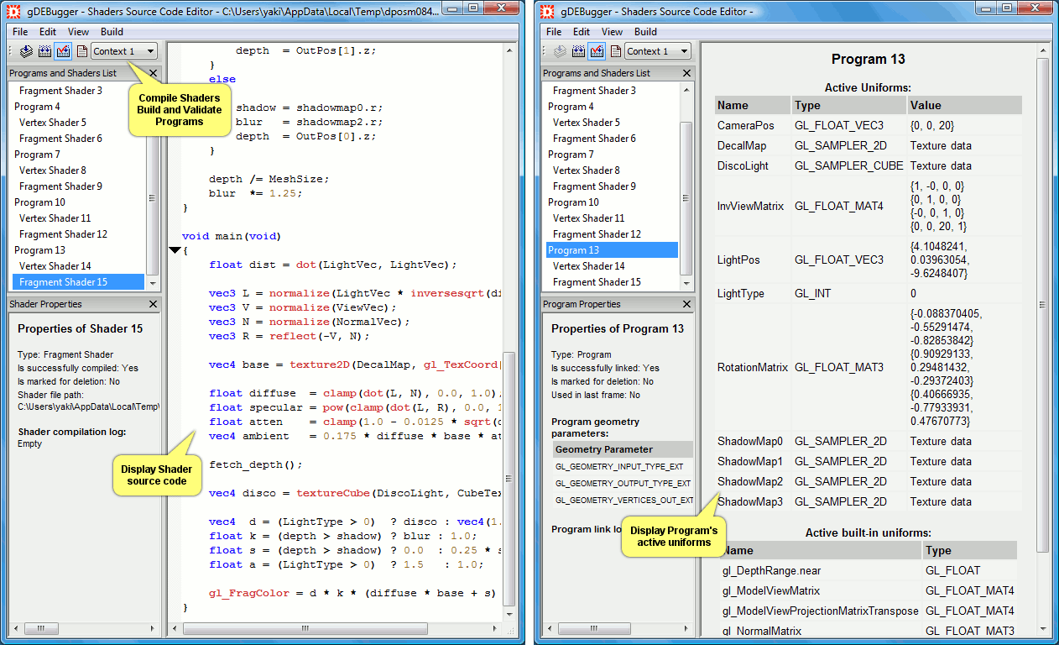Close right window's Programs and Shaders List panel
The image size is (1059, 645).
[x=686, y=73]
